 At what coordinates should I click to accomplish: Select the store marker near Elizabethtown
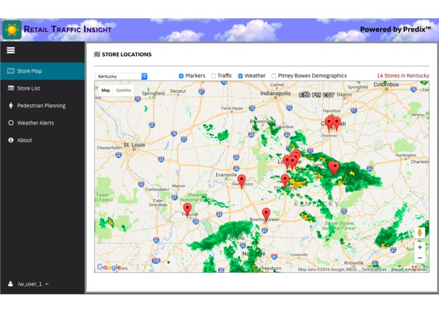[x=285, y=181]
